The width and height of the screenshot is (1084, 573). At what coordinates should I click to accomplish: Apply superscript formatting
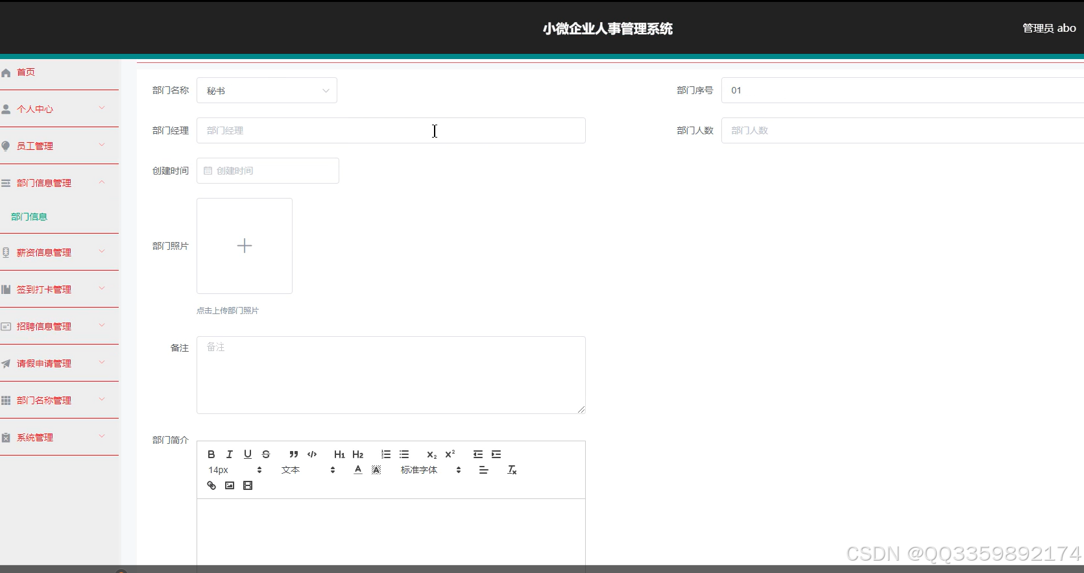[450, 454]
